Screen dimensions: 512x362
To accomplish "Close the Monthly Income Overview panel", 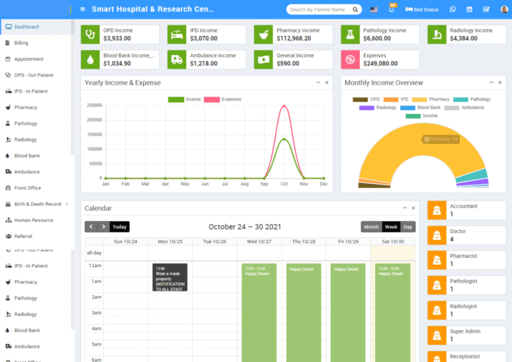I will click(500, 83).
